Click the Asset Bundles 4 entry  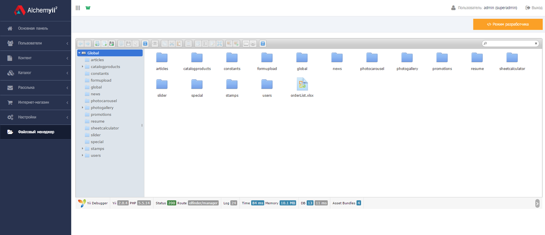coord(347,203)
